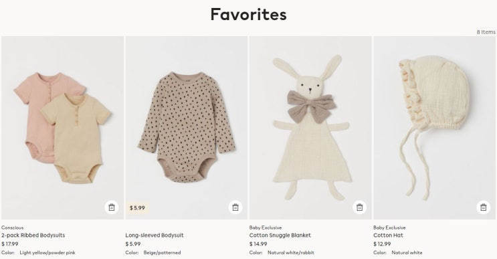Click the $5.99 price badge on bodysuit image
497x259 pixels.
pos(137,208)
